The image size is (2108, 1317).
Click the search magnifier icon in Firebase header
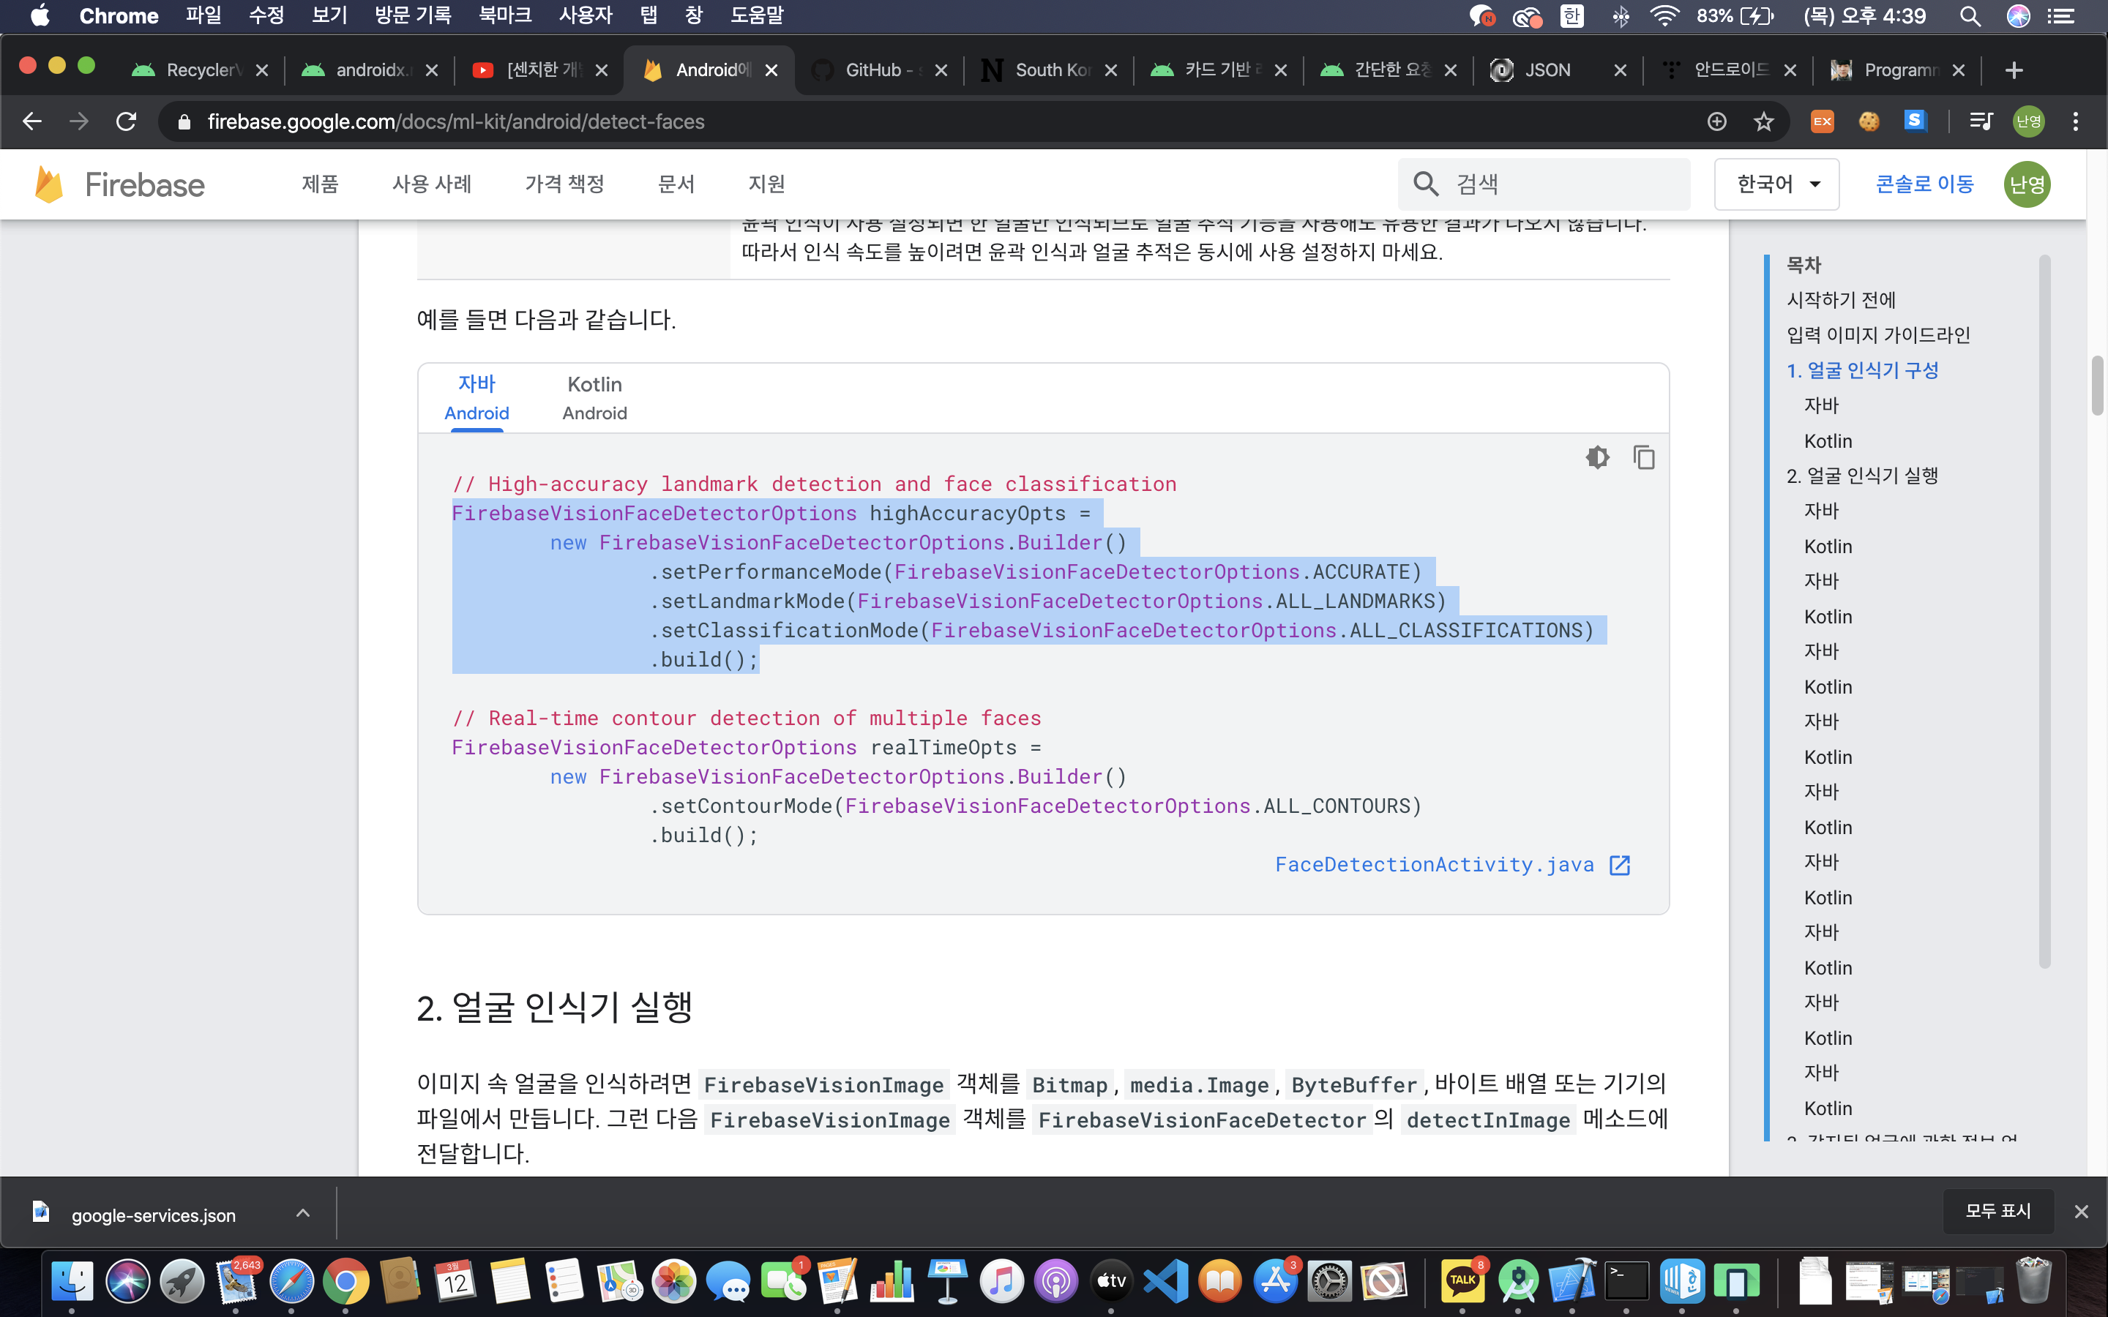click(x=1425, y=184)
